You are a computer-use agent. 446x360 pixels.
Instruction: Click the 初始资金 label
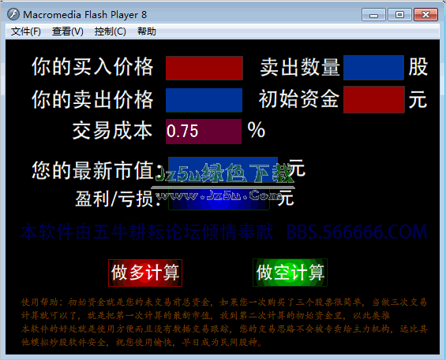pos(298,98)
